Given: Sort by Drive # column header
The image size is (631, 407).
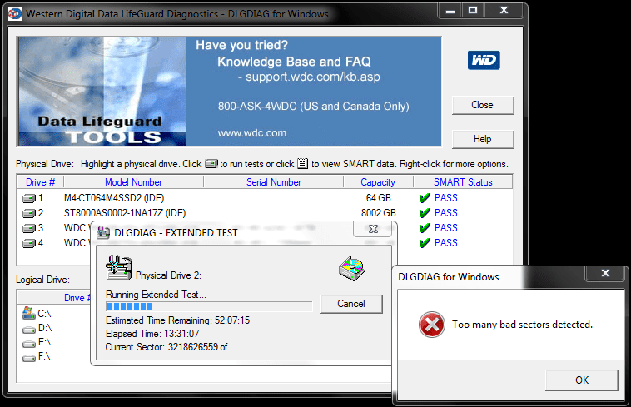Looking at the screenshot, I should (x=40, y=182).
